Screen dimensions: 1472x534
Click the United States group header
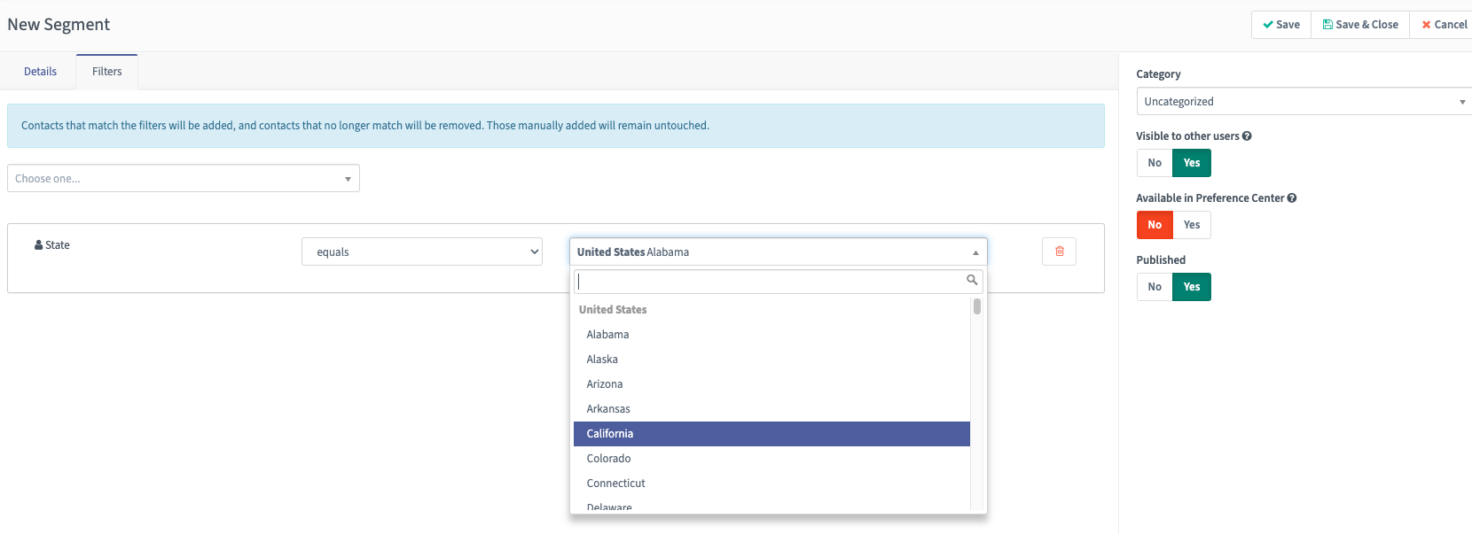(613, 310)
